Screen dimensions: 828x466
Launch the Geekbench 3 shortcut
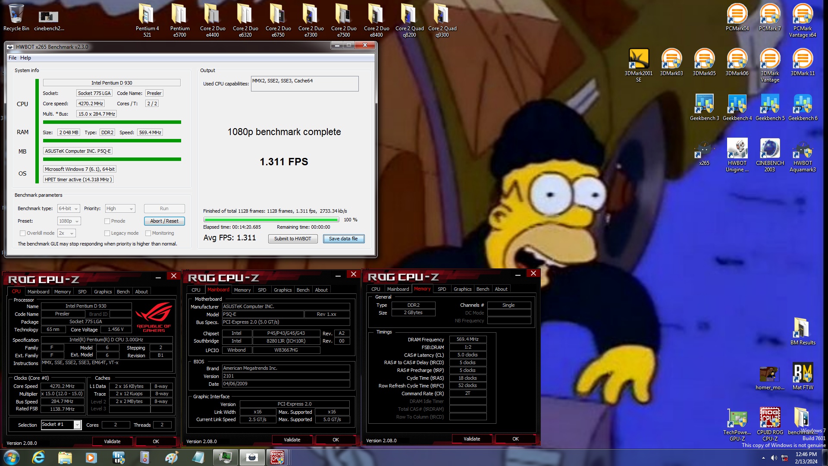point(704,107)
